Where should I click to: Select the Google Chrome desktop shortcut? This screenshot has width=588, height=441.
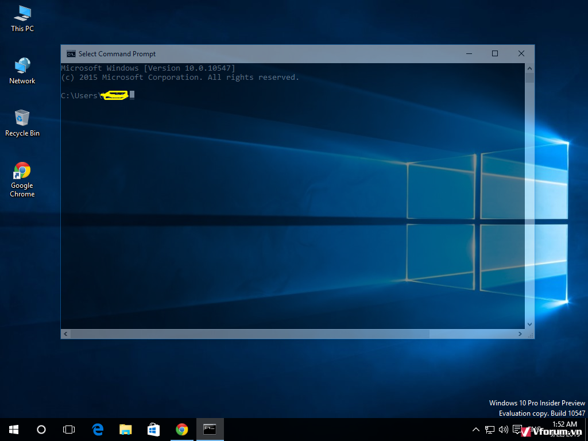pyautogui.click(x=22, y=180)
